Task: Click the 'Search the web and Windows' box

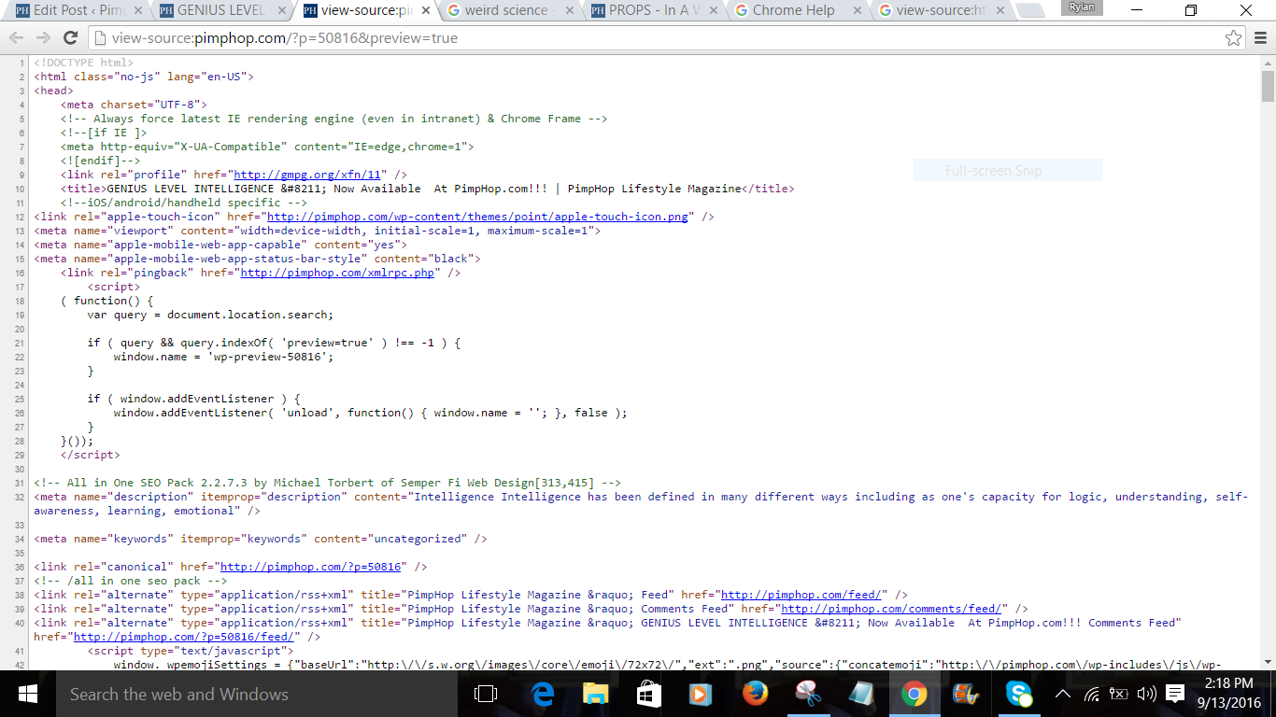Action: (257, 694)
